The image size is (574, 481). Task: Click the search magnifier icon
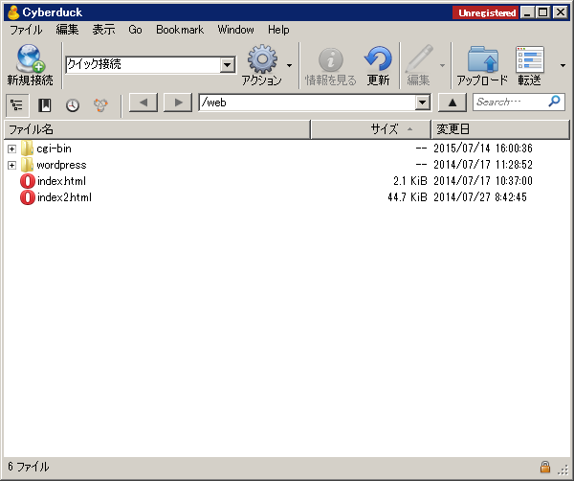[555, 101]
